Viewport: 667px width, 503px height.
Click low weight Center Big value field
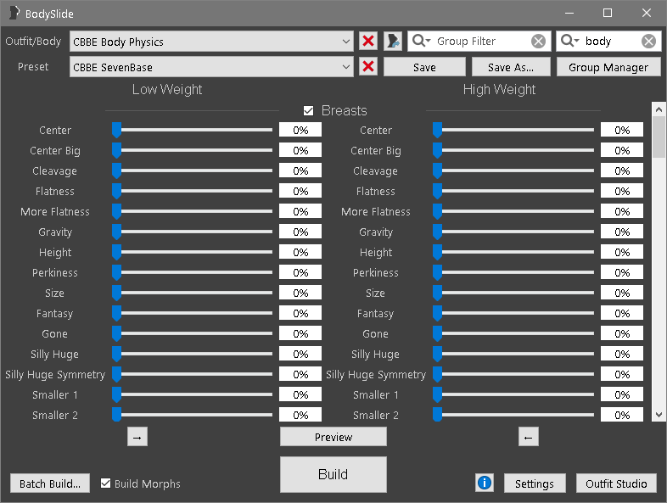coord(300,150)
